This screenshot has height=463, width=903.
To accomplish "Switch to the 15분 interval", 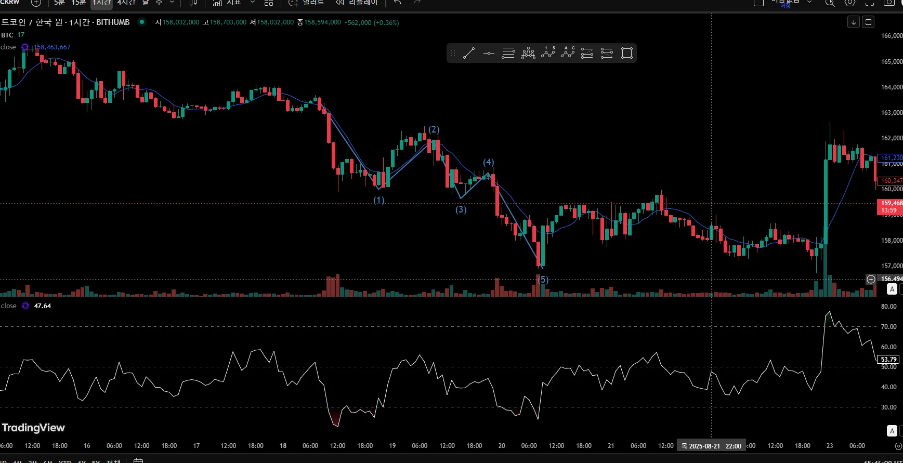I will [78, 3].
